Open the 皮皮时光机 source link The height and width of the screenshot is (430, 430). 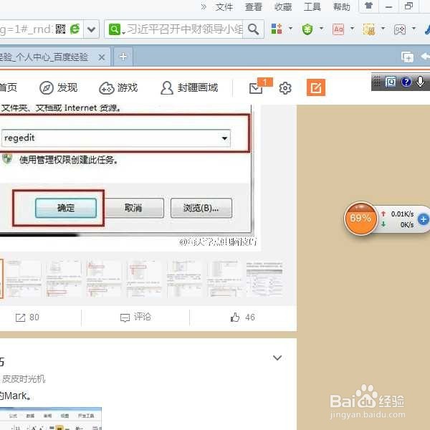(x=24, y=378)
